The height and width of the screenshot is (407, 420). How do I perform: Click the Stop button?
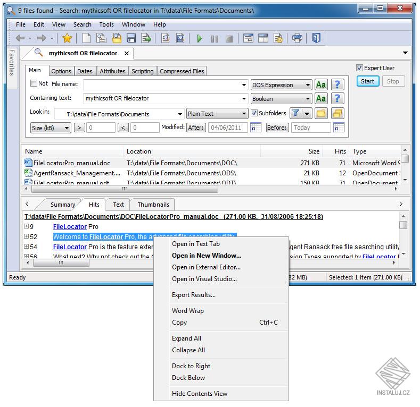point(393,81)
